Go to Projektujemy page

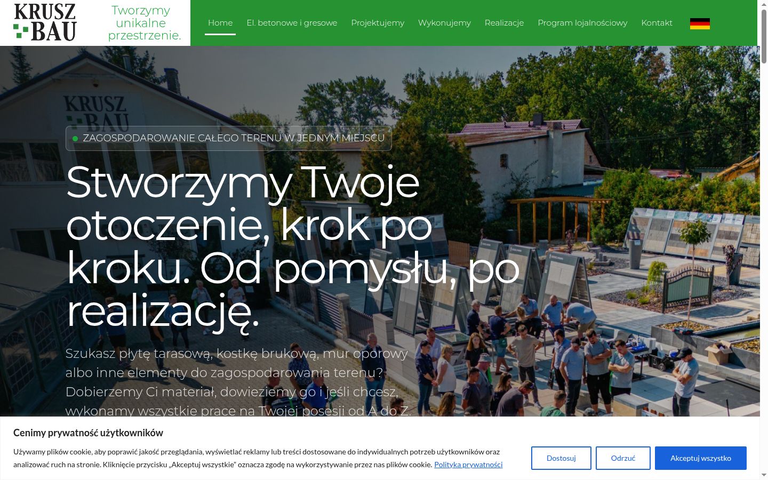tap(378, 23)
